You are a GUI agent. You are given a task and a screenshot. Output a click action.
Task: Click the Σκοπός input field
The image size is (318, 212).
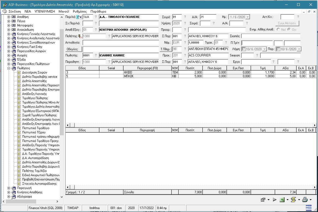click(271, 36)
